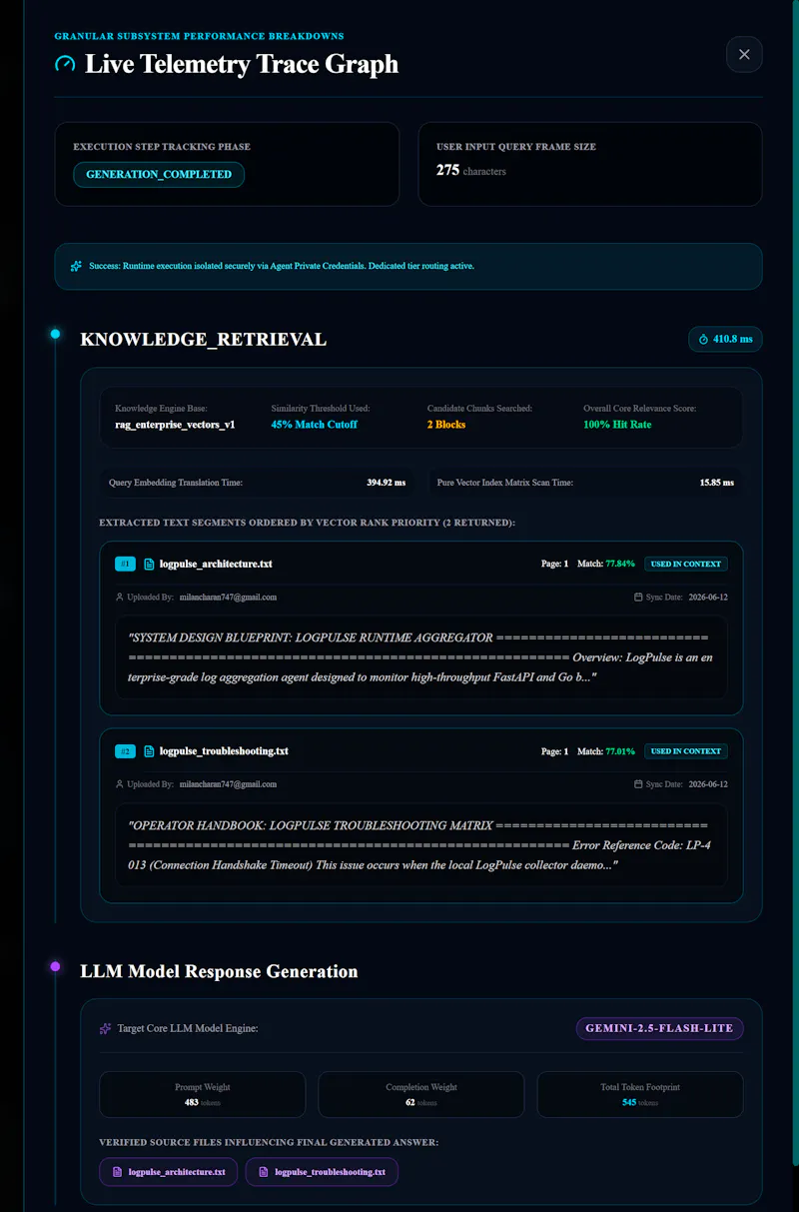Screen dimensions: 799x1212
Task: Click the 77.84% match value
Action: (x=620, y=564)
